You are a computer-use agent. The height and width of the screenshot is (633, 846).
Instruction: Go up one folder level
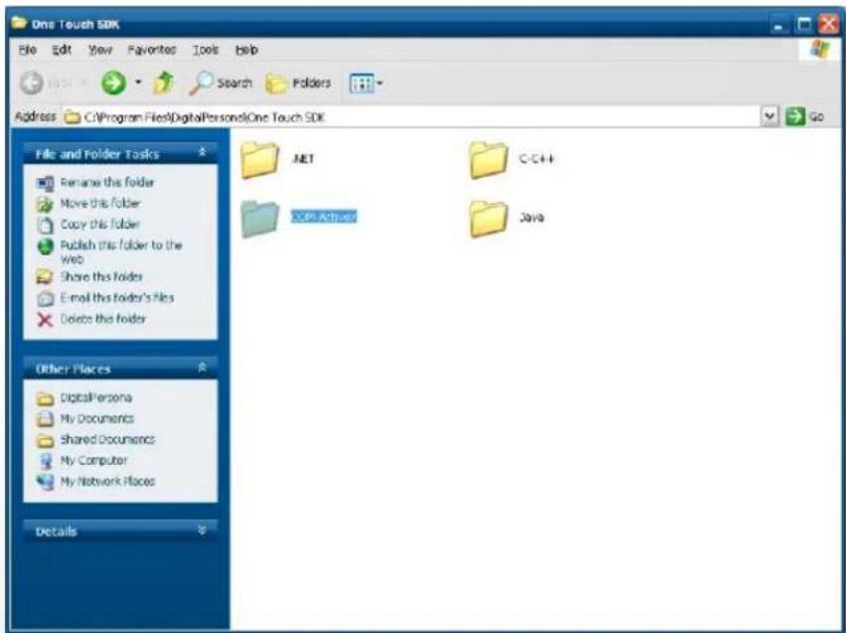163,82
